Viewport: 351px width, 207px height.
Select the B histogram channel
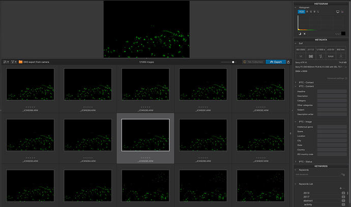click(x=314, y=12)
